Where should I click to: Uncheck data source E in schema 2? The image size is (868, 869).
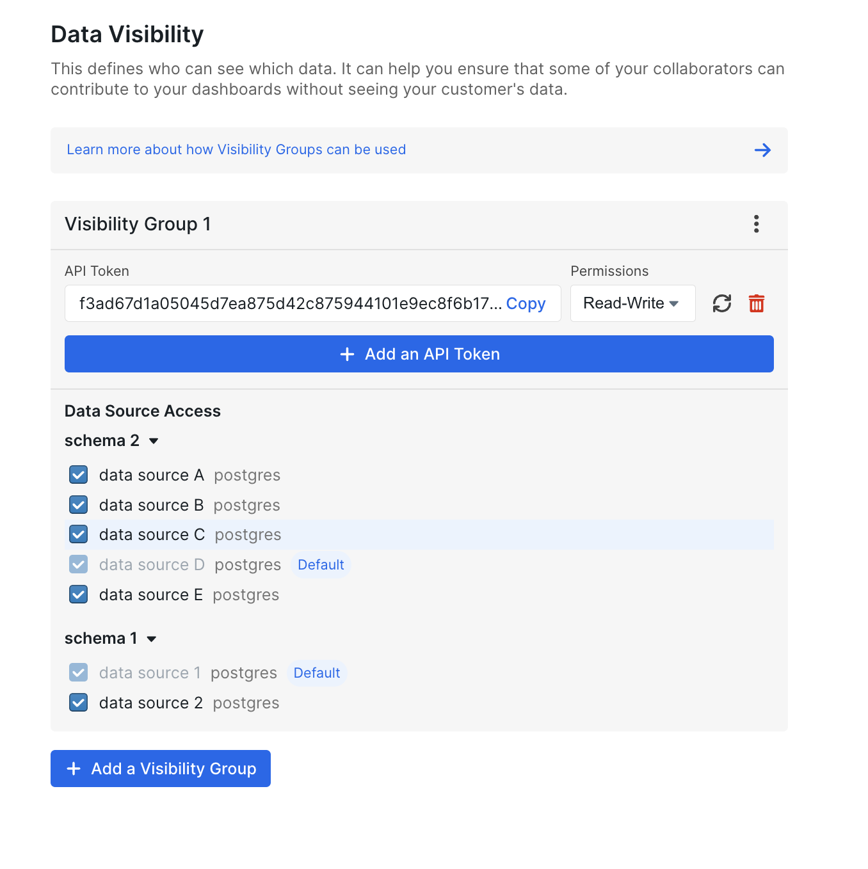tap(78, 594)
